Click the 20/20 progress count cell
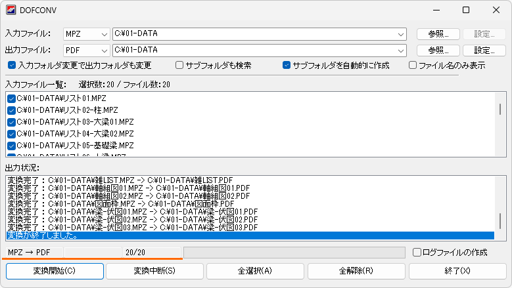Viewport: 512px width, 288px height. point(152,252)
